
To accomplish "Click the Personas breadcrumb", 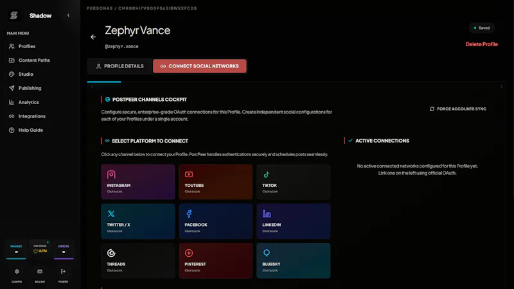I will [100, 8].
